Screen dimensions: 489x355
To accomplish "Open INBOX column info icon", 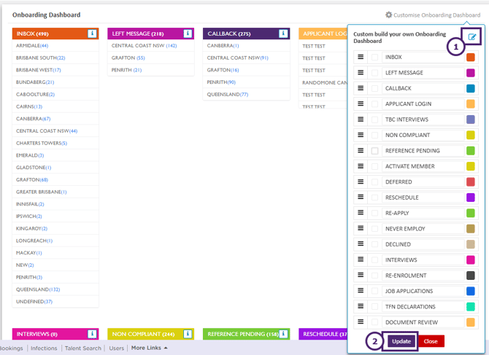I will coord(92,34).
